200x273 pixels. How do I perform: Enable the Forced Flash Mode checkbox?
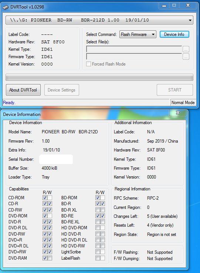(88, 64)
